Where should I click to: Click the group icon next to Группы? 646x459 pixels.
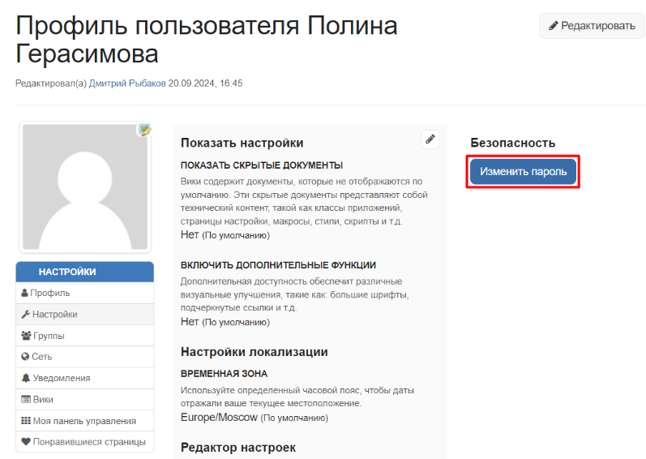(x=26, y=336)
